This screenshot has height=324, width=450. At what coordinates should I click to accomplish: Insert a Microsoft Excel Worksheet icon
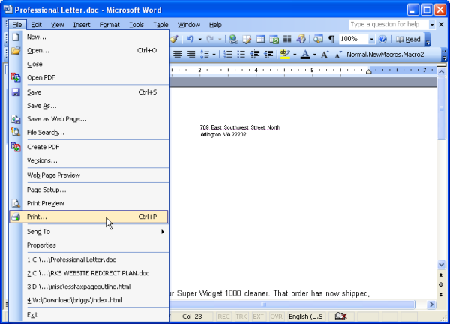[274, 39]
